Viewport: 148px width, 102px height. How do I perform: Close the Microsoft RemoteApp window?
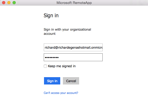tap(4, 3)
